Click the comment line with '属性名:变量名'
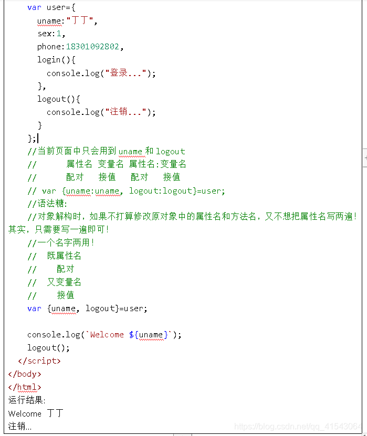367x436 pixels. tap(107, 164)
